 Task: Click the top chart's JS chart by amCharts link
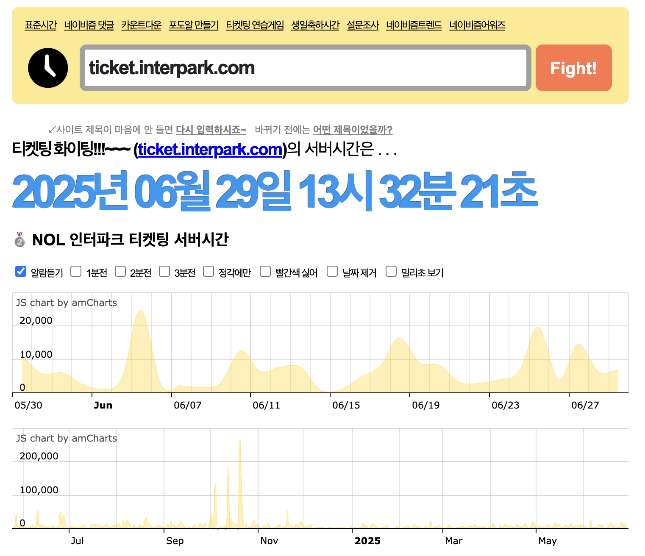[x=67, y=303]
